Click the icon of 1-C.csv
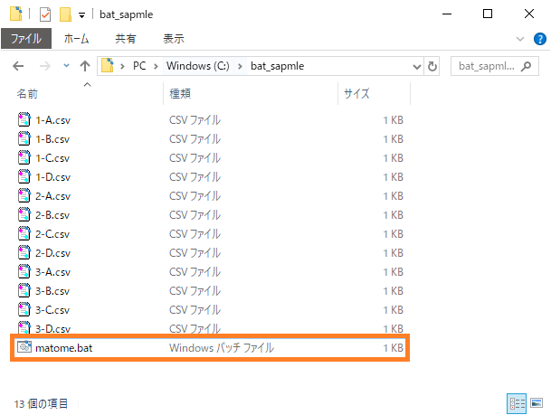551x415 pixels. tap(24, 157)
